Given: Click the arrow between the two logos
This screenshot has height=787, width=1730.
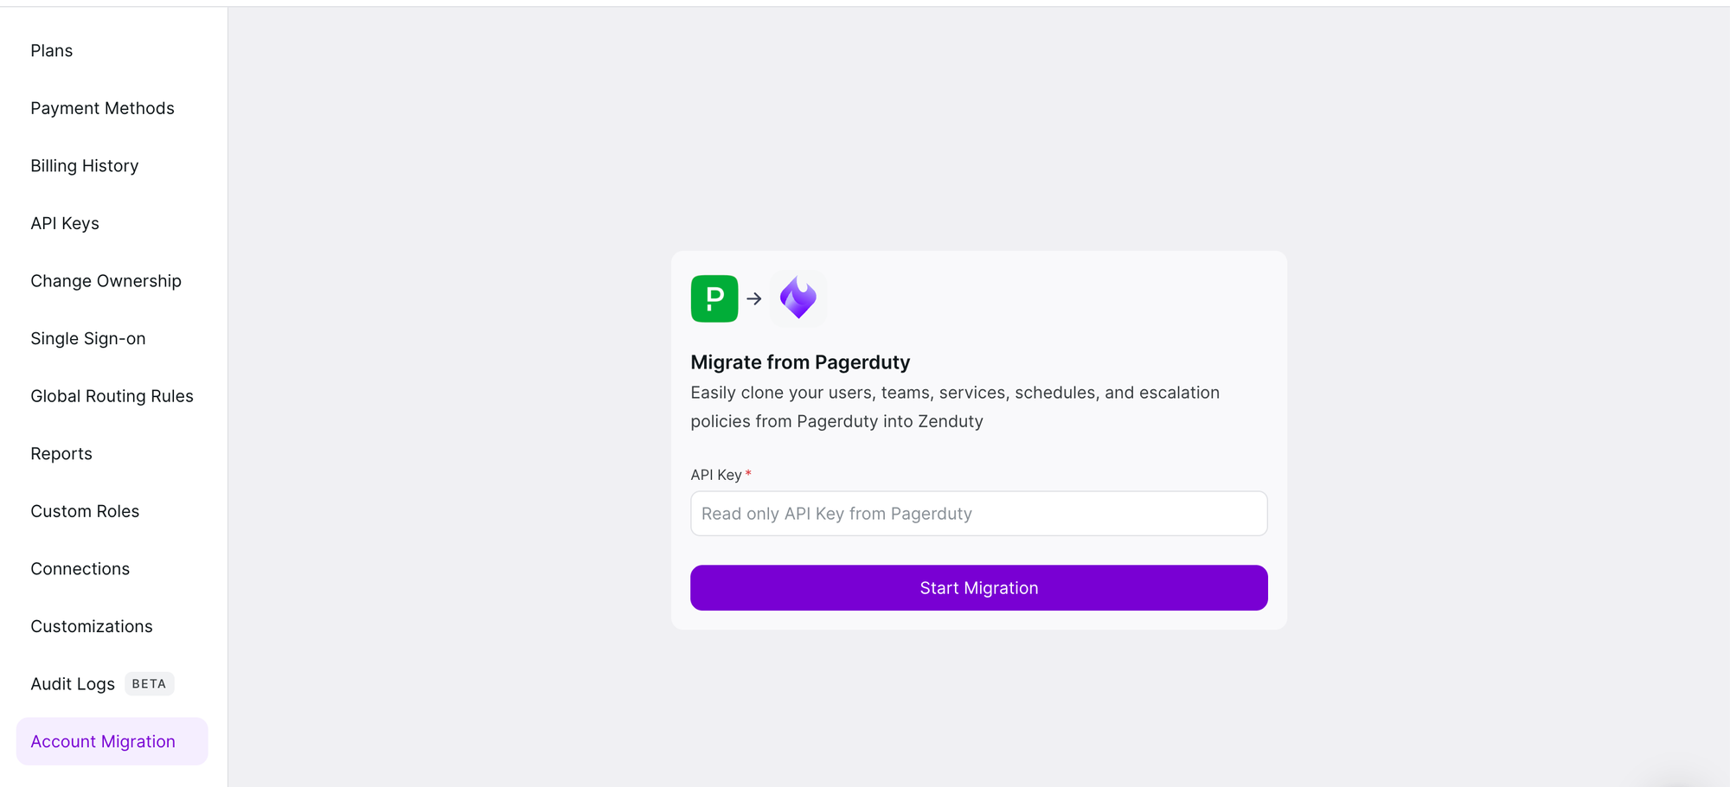Looking at the screenshot, I should point(754,298).
